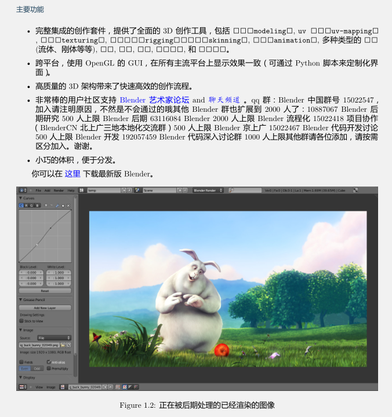Select color and alpha draw channel icon
Viewport: 392px width, 417px height.
tap(124, 387)
